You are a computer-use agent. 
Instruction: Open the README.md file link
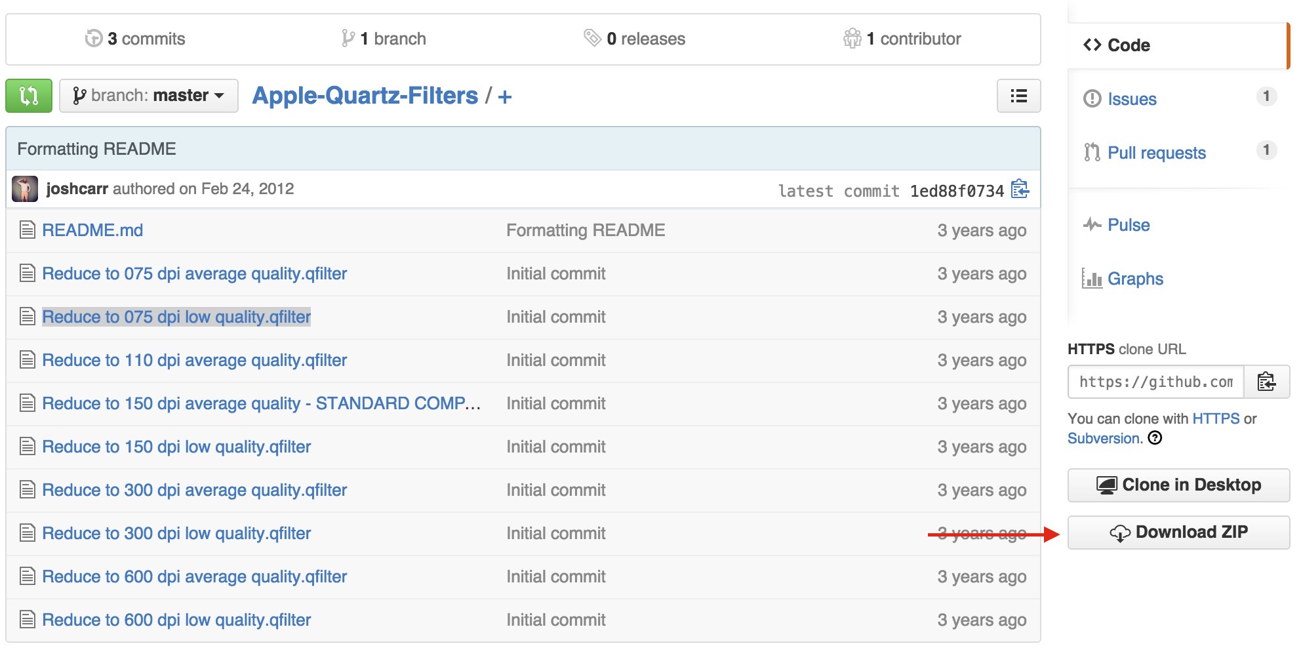coord(92,230)
